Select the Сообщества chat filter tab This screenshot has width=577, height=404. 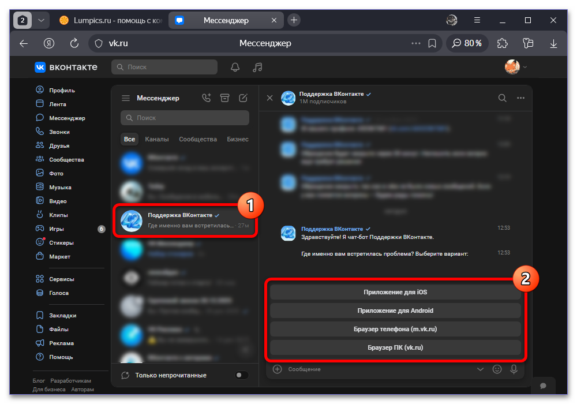pyautogui.click(x=197, y=139)
